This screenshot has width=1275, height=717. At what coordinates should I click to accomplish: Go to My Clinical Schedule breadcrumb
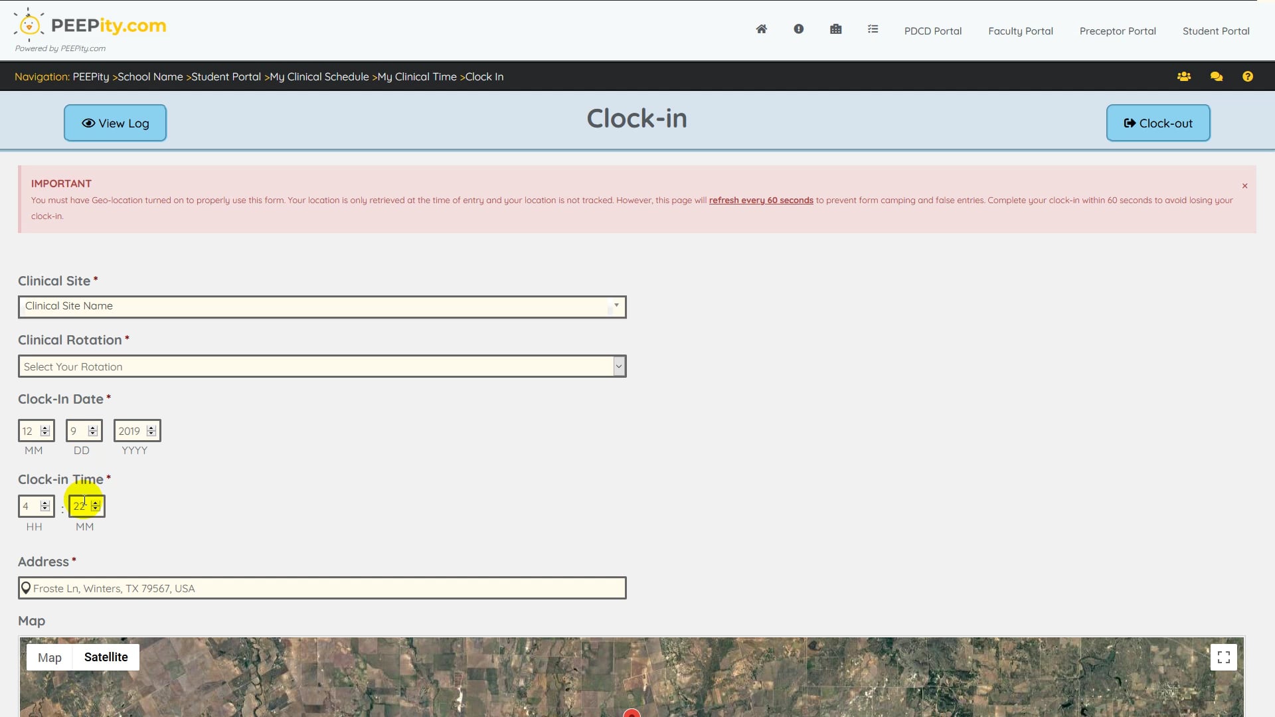click(319, 76)
